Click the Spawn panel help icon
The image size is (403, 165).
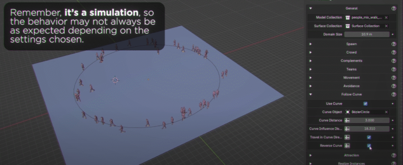click(x=394, y=44)
